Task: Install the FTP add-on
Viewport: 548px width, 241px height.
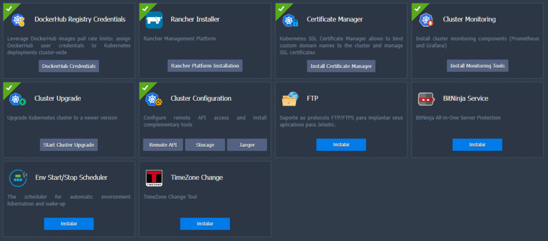Action: [x=341, y=145]
